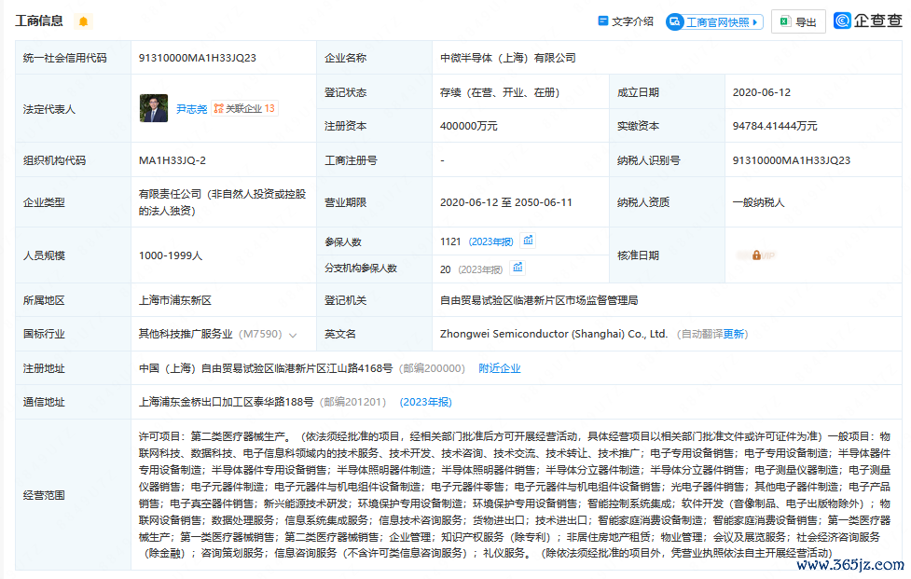Select English name Zhongwei Semiconductor (Shanghai) Co., Ltd.
Viewport: 911px width, 579px height.
(554, 334)
